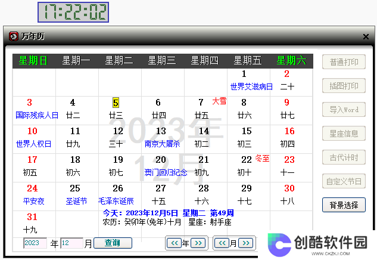The image size is (377, 260).
Task: Select date 24 平安夜
Action: [34, 195]
